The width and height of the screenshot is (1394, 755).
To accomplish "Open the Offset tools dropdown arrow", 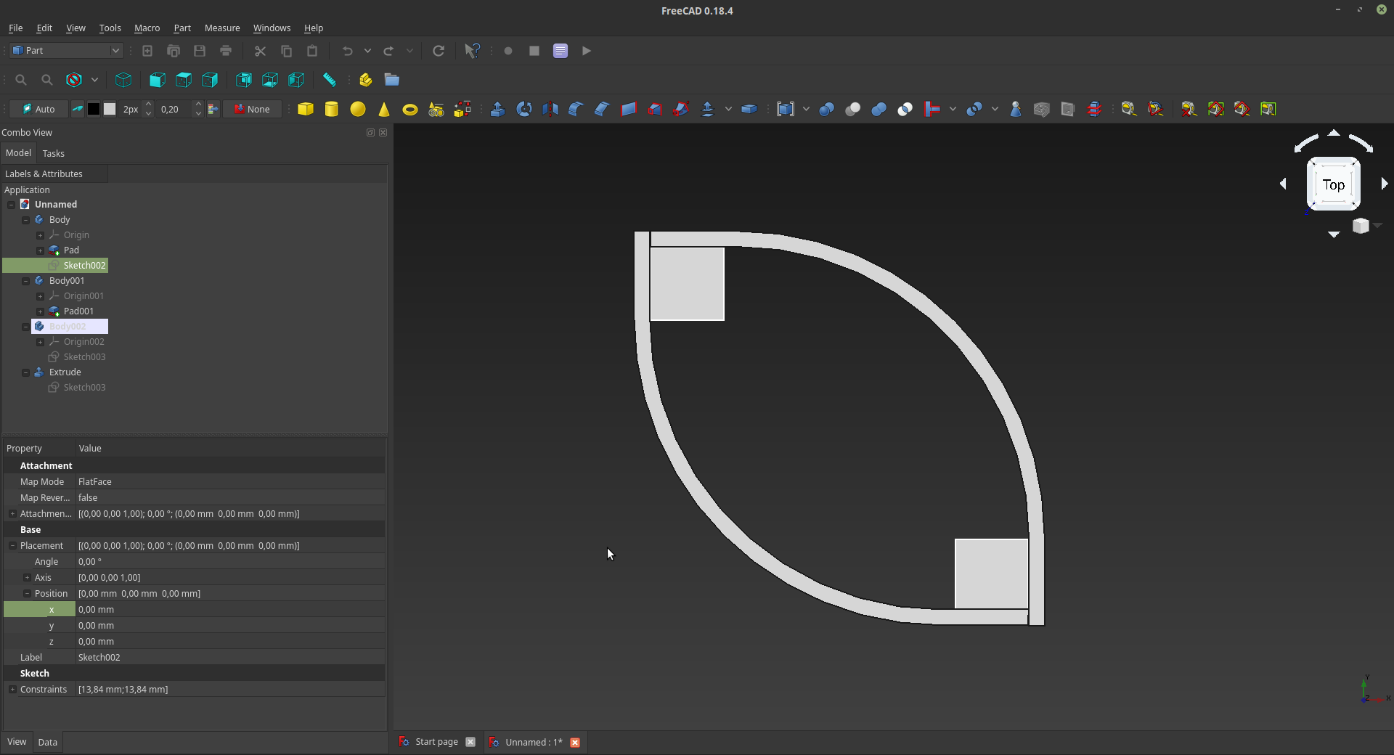I will coord(728,109).
